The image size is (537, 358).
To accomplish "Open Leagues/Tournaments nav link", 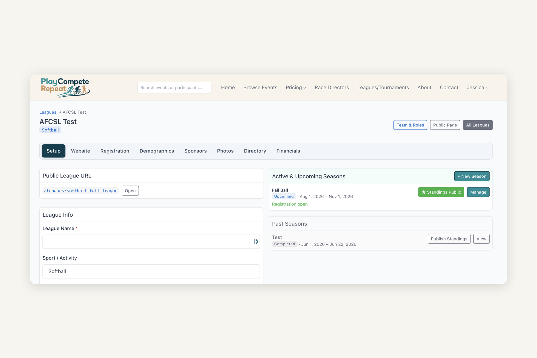I will point(383,87).
